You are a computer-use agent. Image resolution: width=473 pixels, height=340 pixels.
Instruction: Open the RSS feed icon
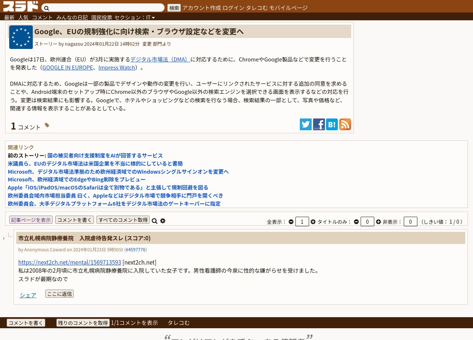point(345,124)
